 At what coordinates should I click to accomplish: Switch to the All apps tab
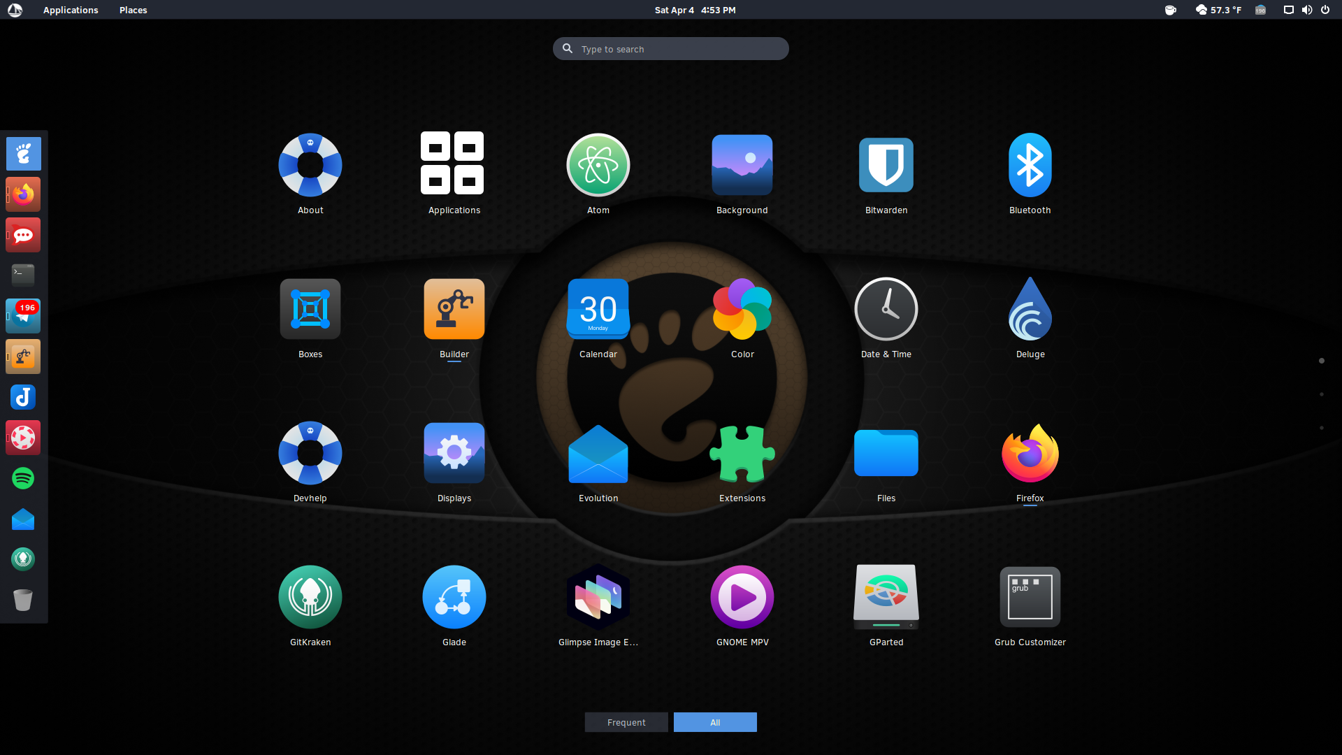point(715,722)
